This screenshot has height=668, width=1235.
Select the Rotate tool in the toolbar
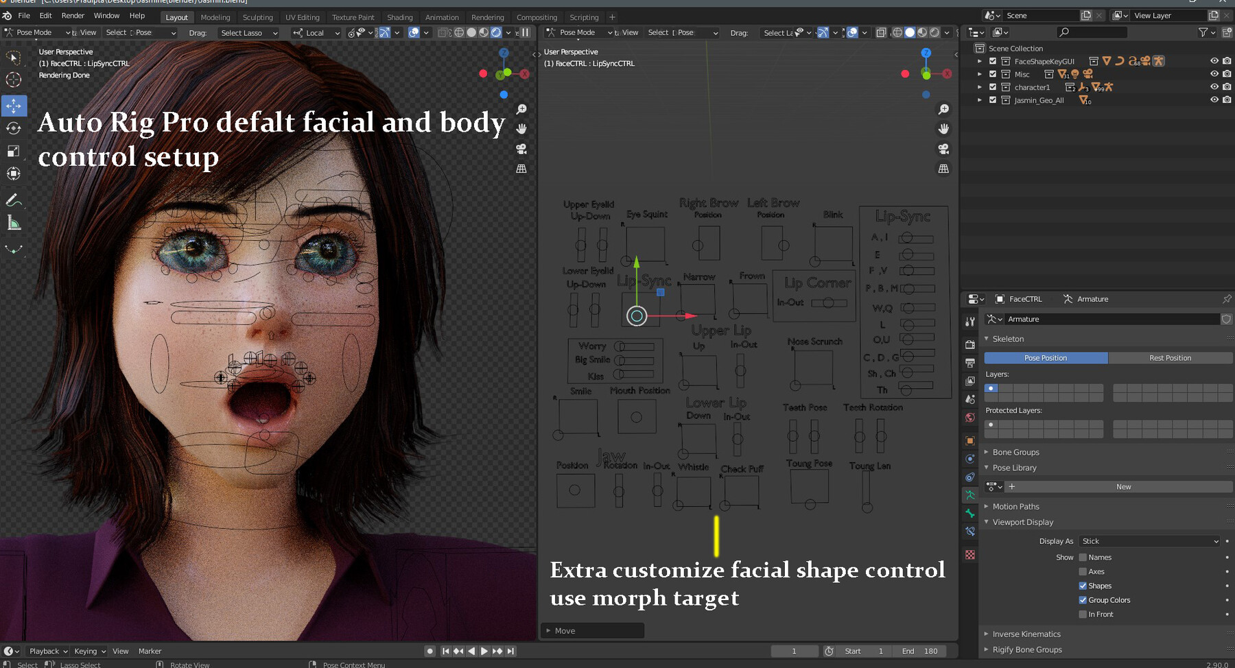14,128
